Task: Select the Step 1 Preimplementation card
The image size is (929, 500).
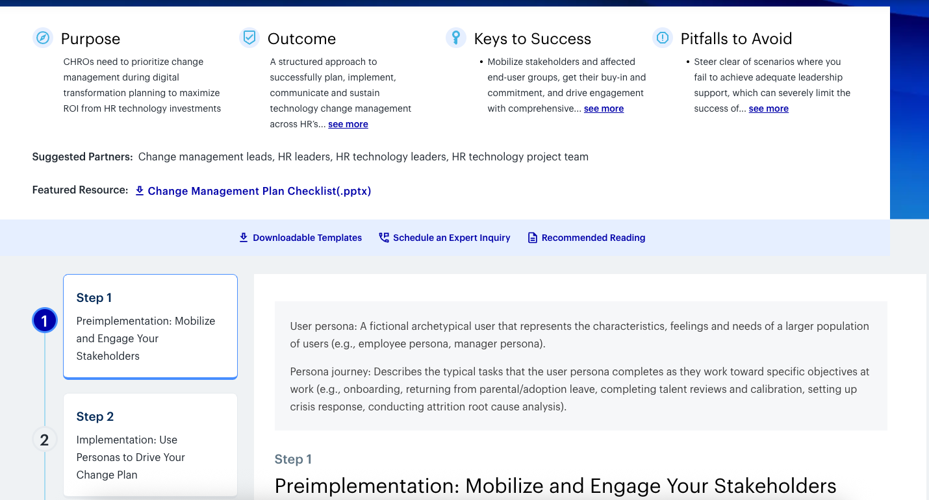Action: (x=150, y=326)
